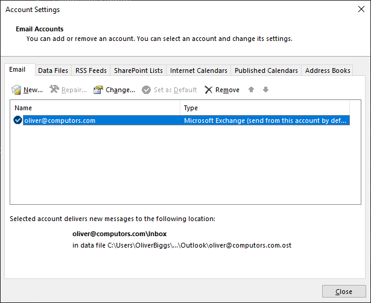The width and height of the screenshot is (371, 303).
Task: Click the Change... button label
Action: coord(120,90)
